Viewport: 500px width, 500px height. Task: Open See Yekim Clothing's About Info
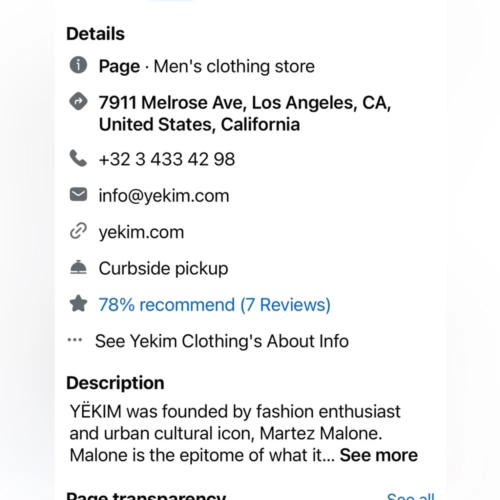coord(221,341)
